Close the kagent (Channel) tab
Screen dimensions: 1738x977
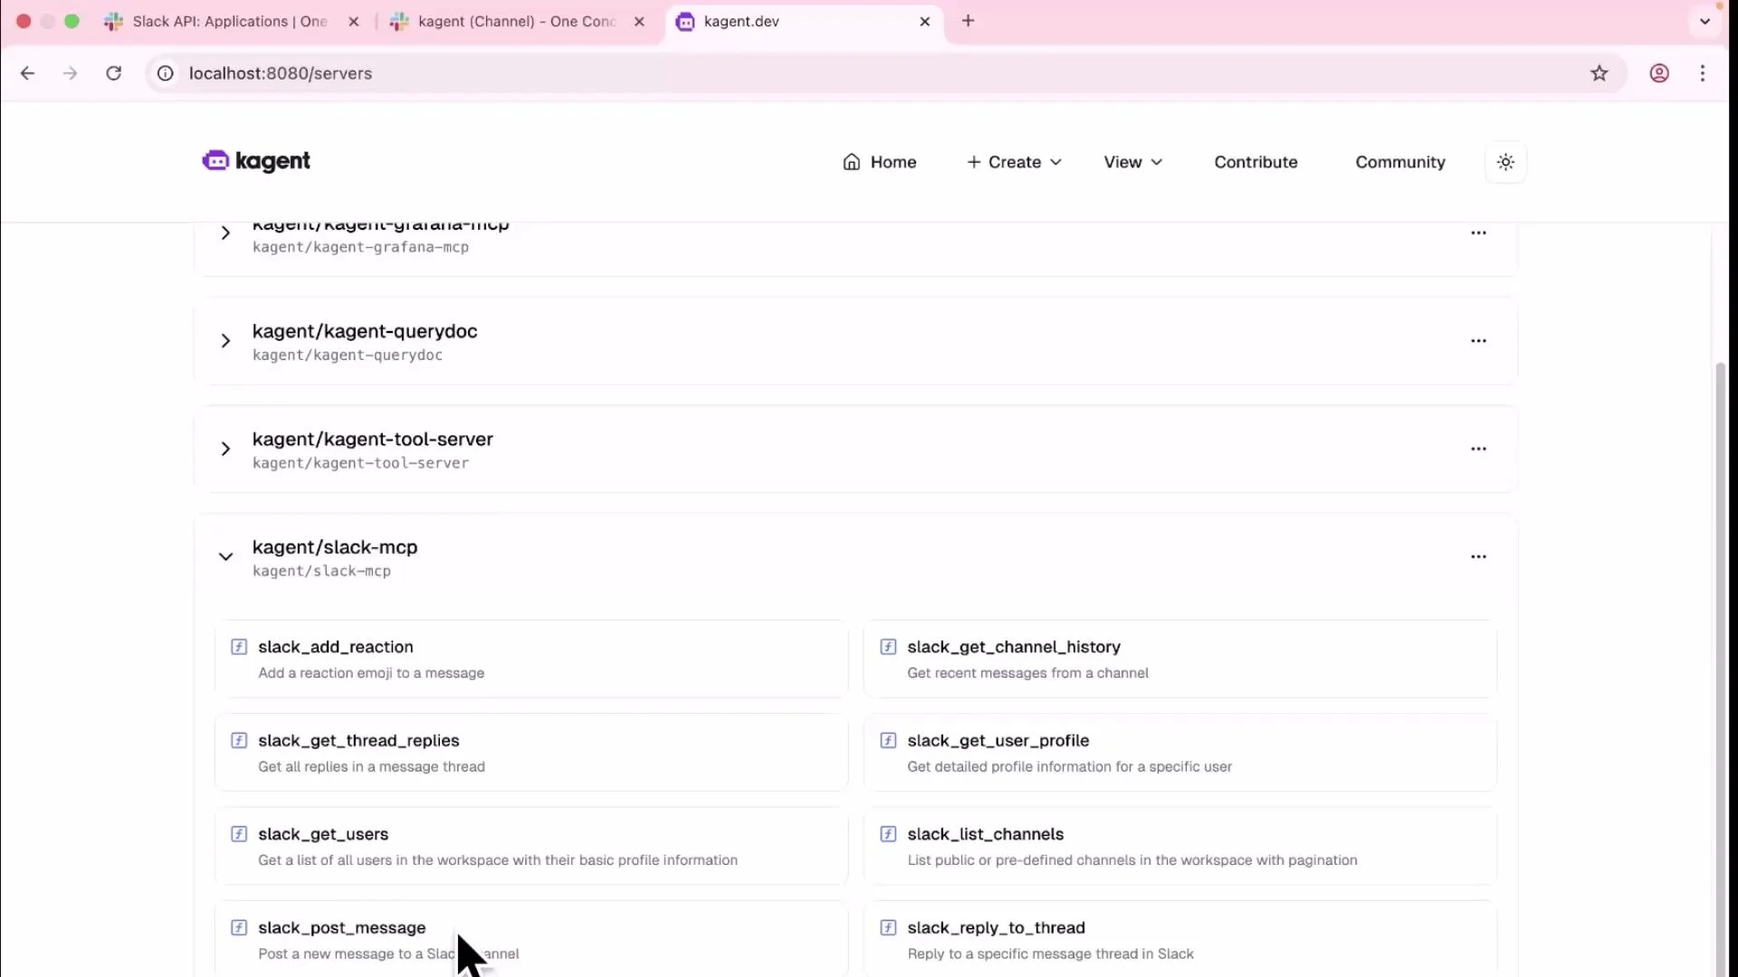point(639,21)
